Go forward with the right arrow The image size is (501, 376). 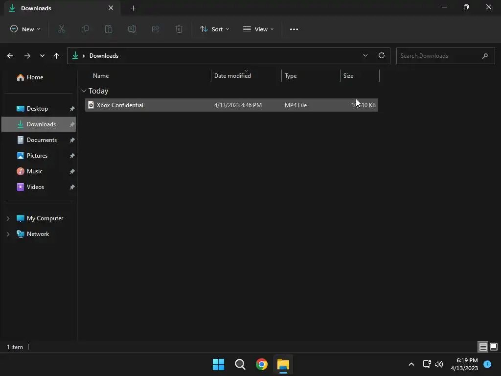[x=27, y=56]
